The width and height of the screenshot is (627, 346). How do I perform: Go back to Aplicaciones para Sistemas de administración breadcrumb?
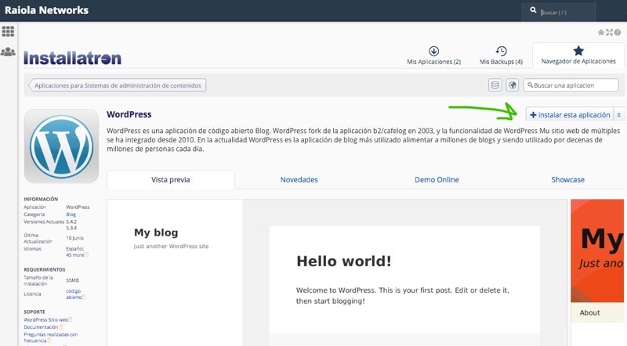point(118,85)
